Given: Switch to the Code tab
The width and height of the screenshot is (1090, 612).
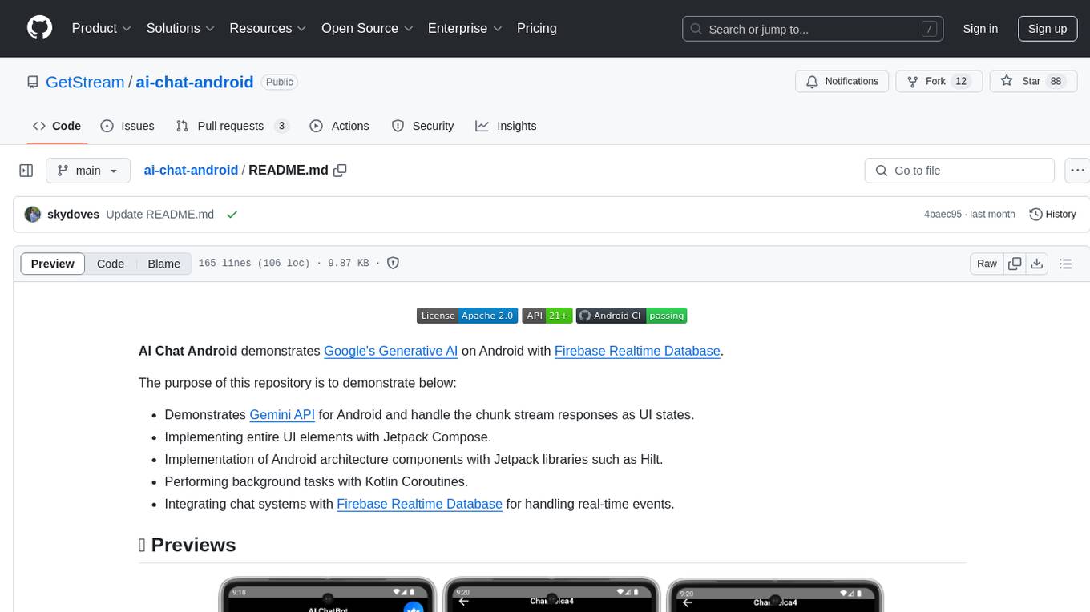Looking at the screenshot, I should 57,126.
